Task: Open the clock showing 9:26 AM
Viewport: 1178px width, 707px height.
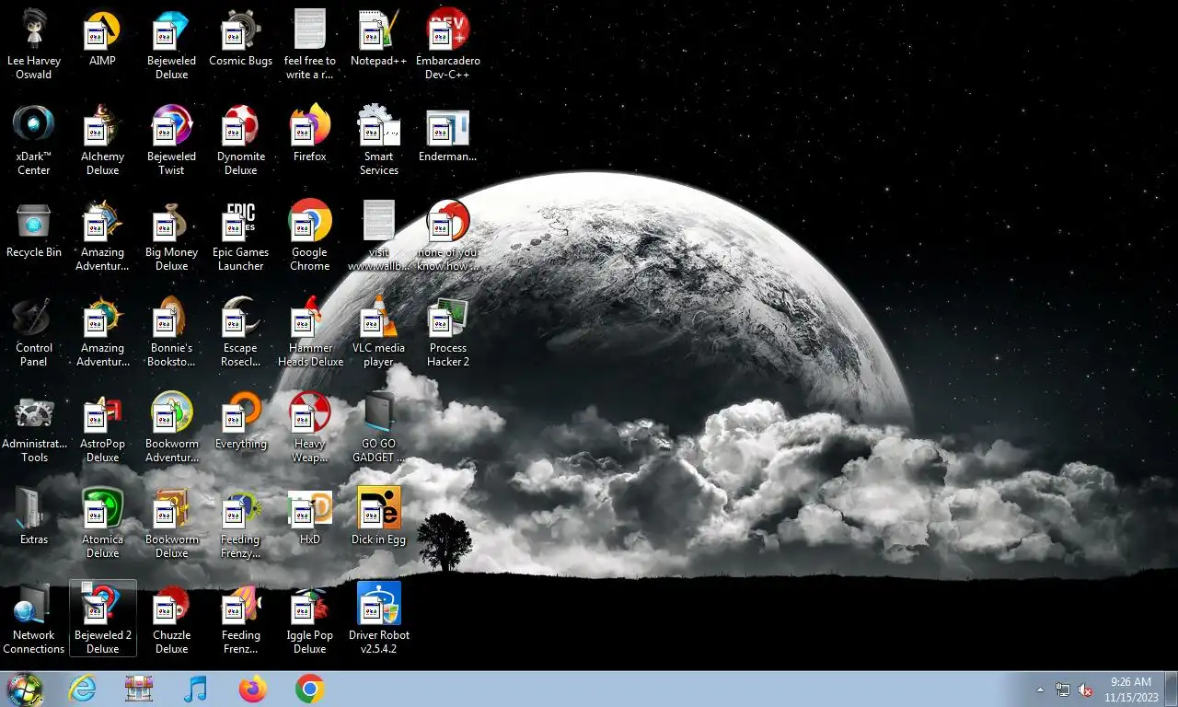Action: 1131,690
